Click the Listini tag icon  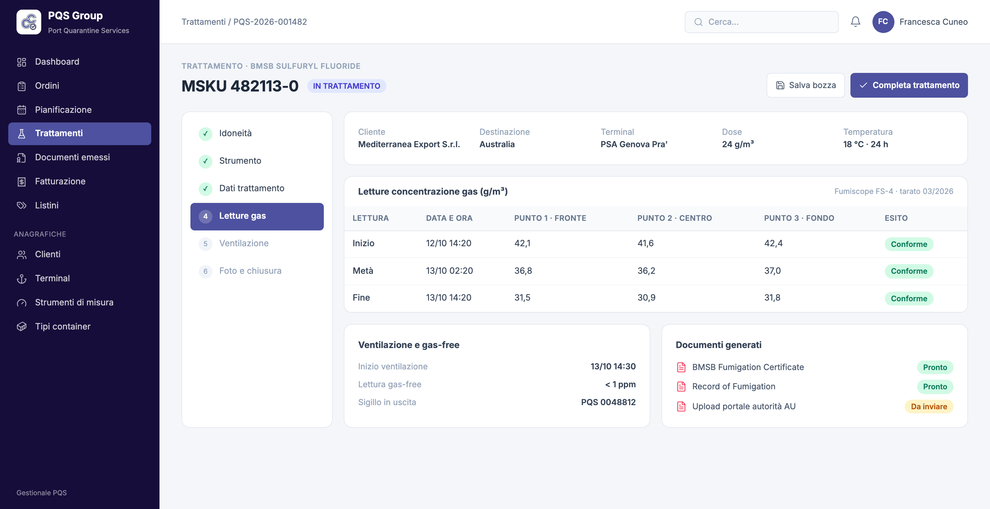(22, 205)
